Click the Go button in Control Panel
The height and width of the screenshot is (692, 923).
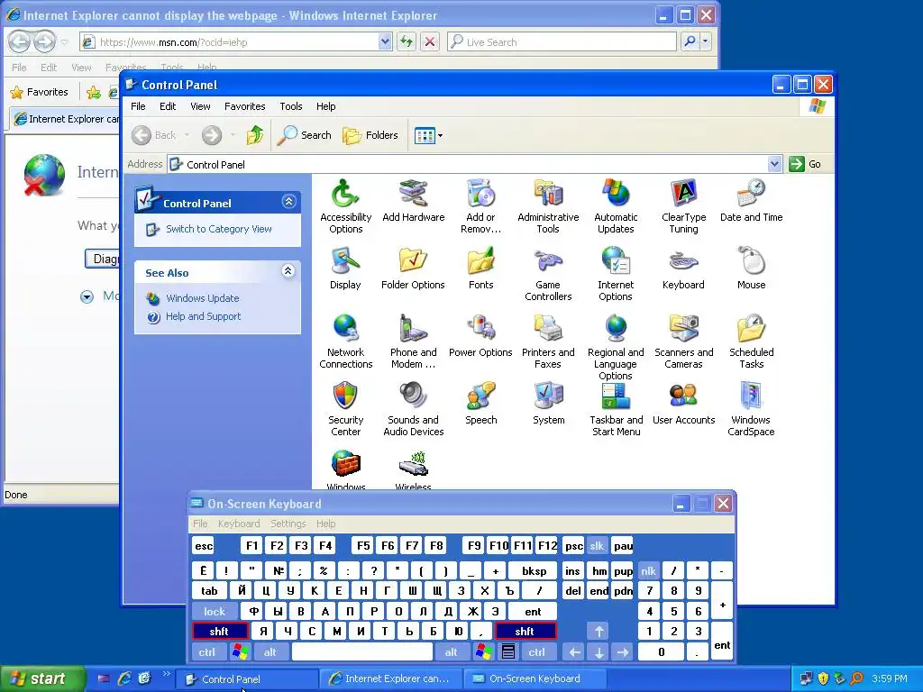805,164
